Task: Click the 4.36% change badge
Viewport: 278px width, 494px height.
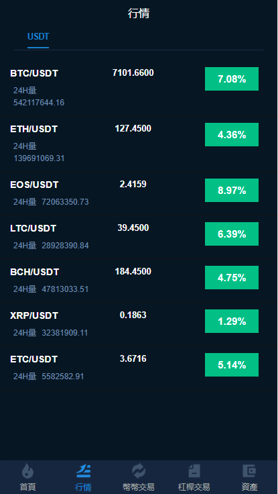Action: tap(232, 134)
